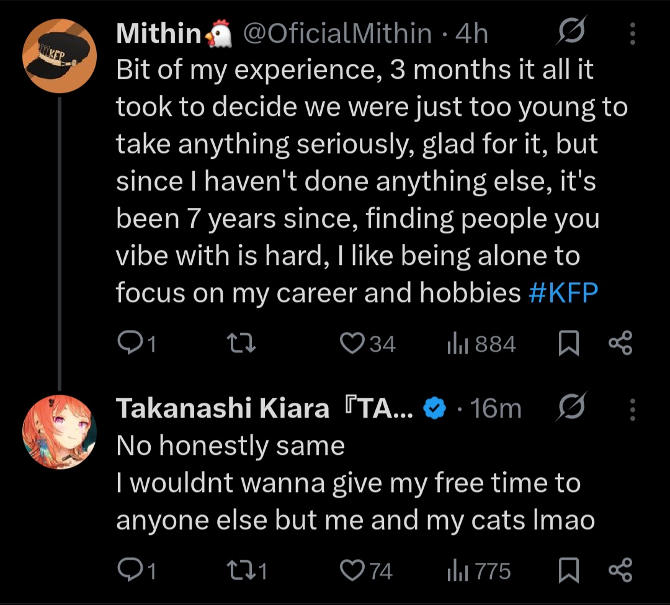Retweet Takanashi Kiara's reply
The image size is (670, 605).
[x=238, y=571]
